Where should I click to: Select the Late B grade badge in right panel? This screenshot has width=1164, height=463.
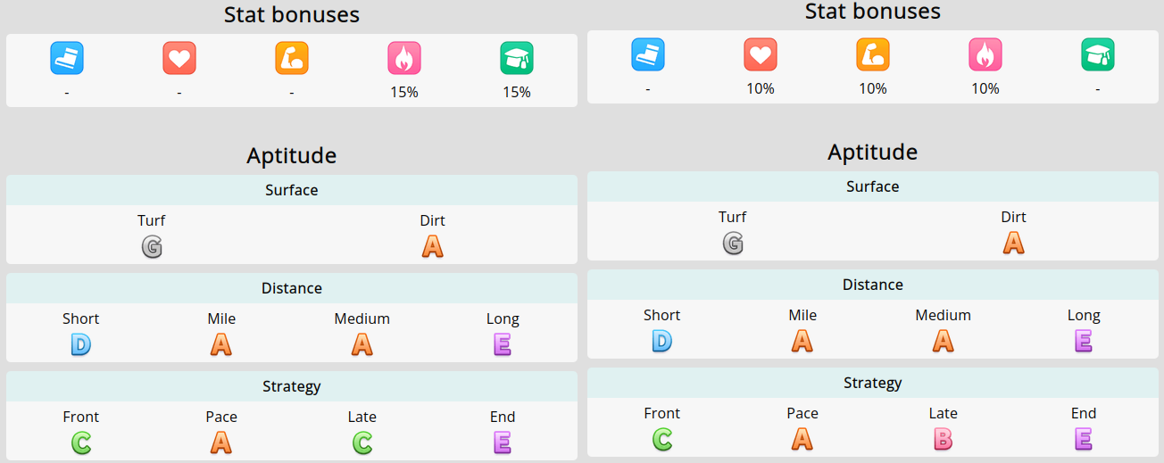(x=943, y=439)
